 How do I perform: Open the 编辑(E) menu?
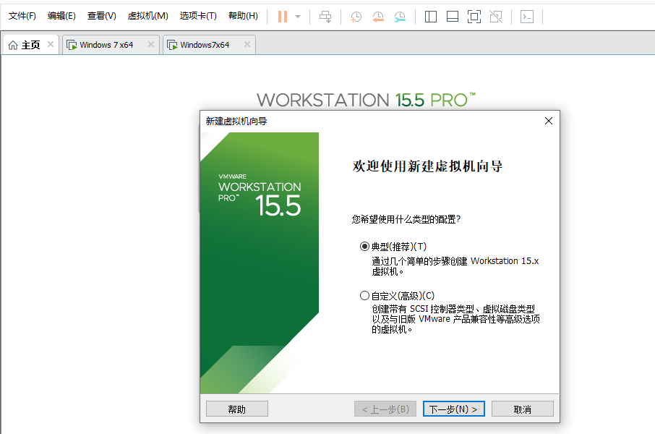(61, 16)
